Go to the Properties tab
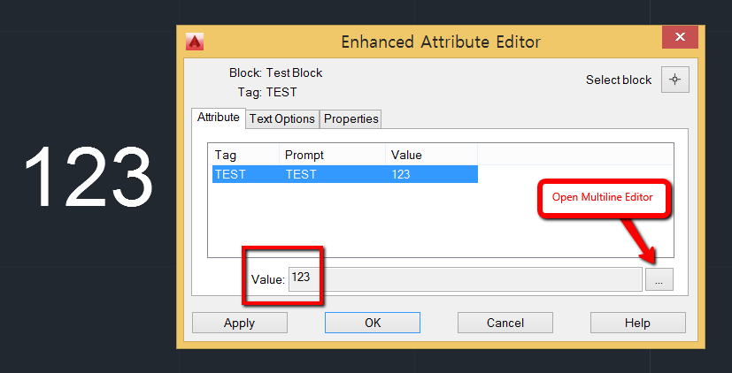Viewport: 732px width, 373px height. click(x=351, y=118)
